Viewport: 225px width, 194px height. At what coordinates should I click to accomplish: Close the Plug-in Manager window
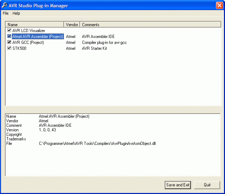pyautogui.click(x=219, y=6)
